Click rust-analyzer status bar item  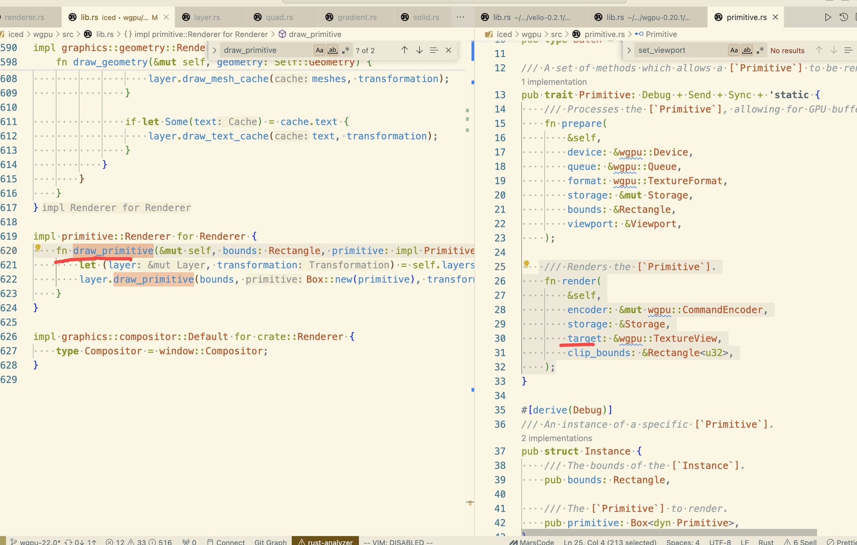tap(325, 541)
